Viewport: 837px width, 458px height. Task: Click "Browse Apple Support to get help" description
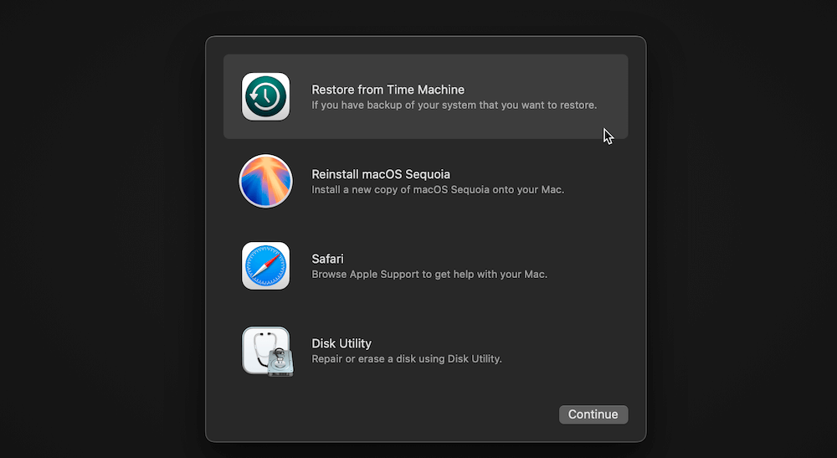429,275
